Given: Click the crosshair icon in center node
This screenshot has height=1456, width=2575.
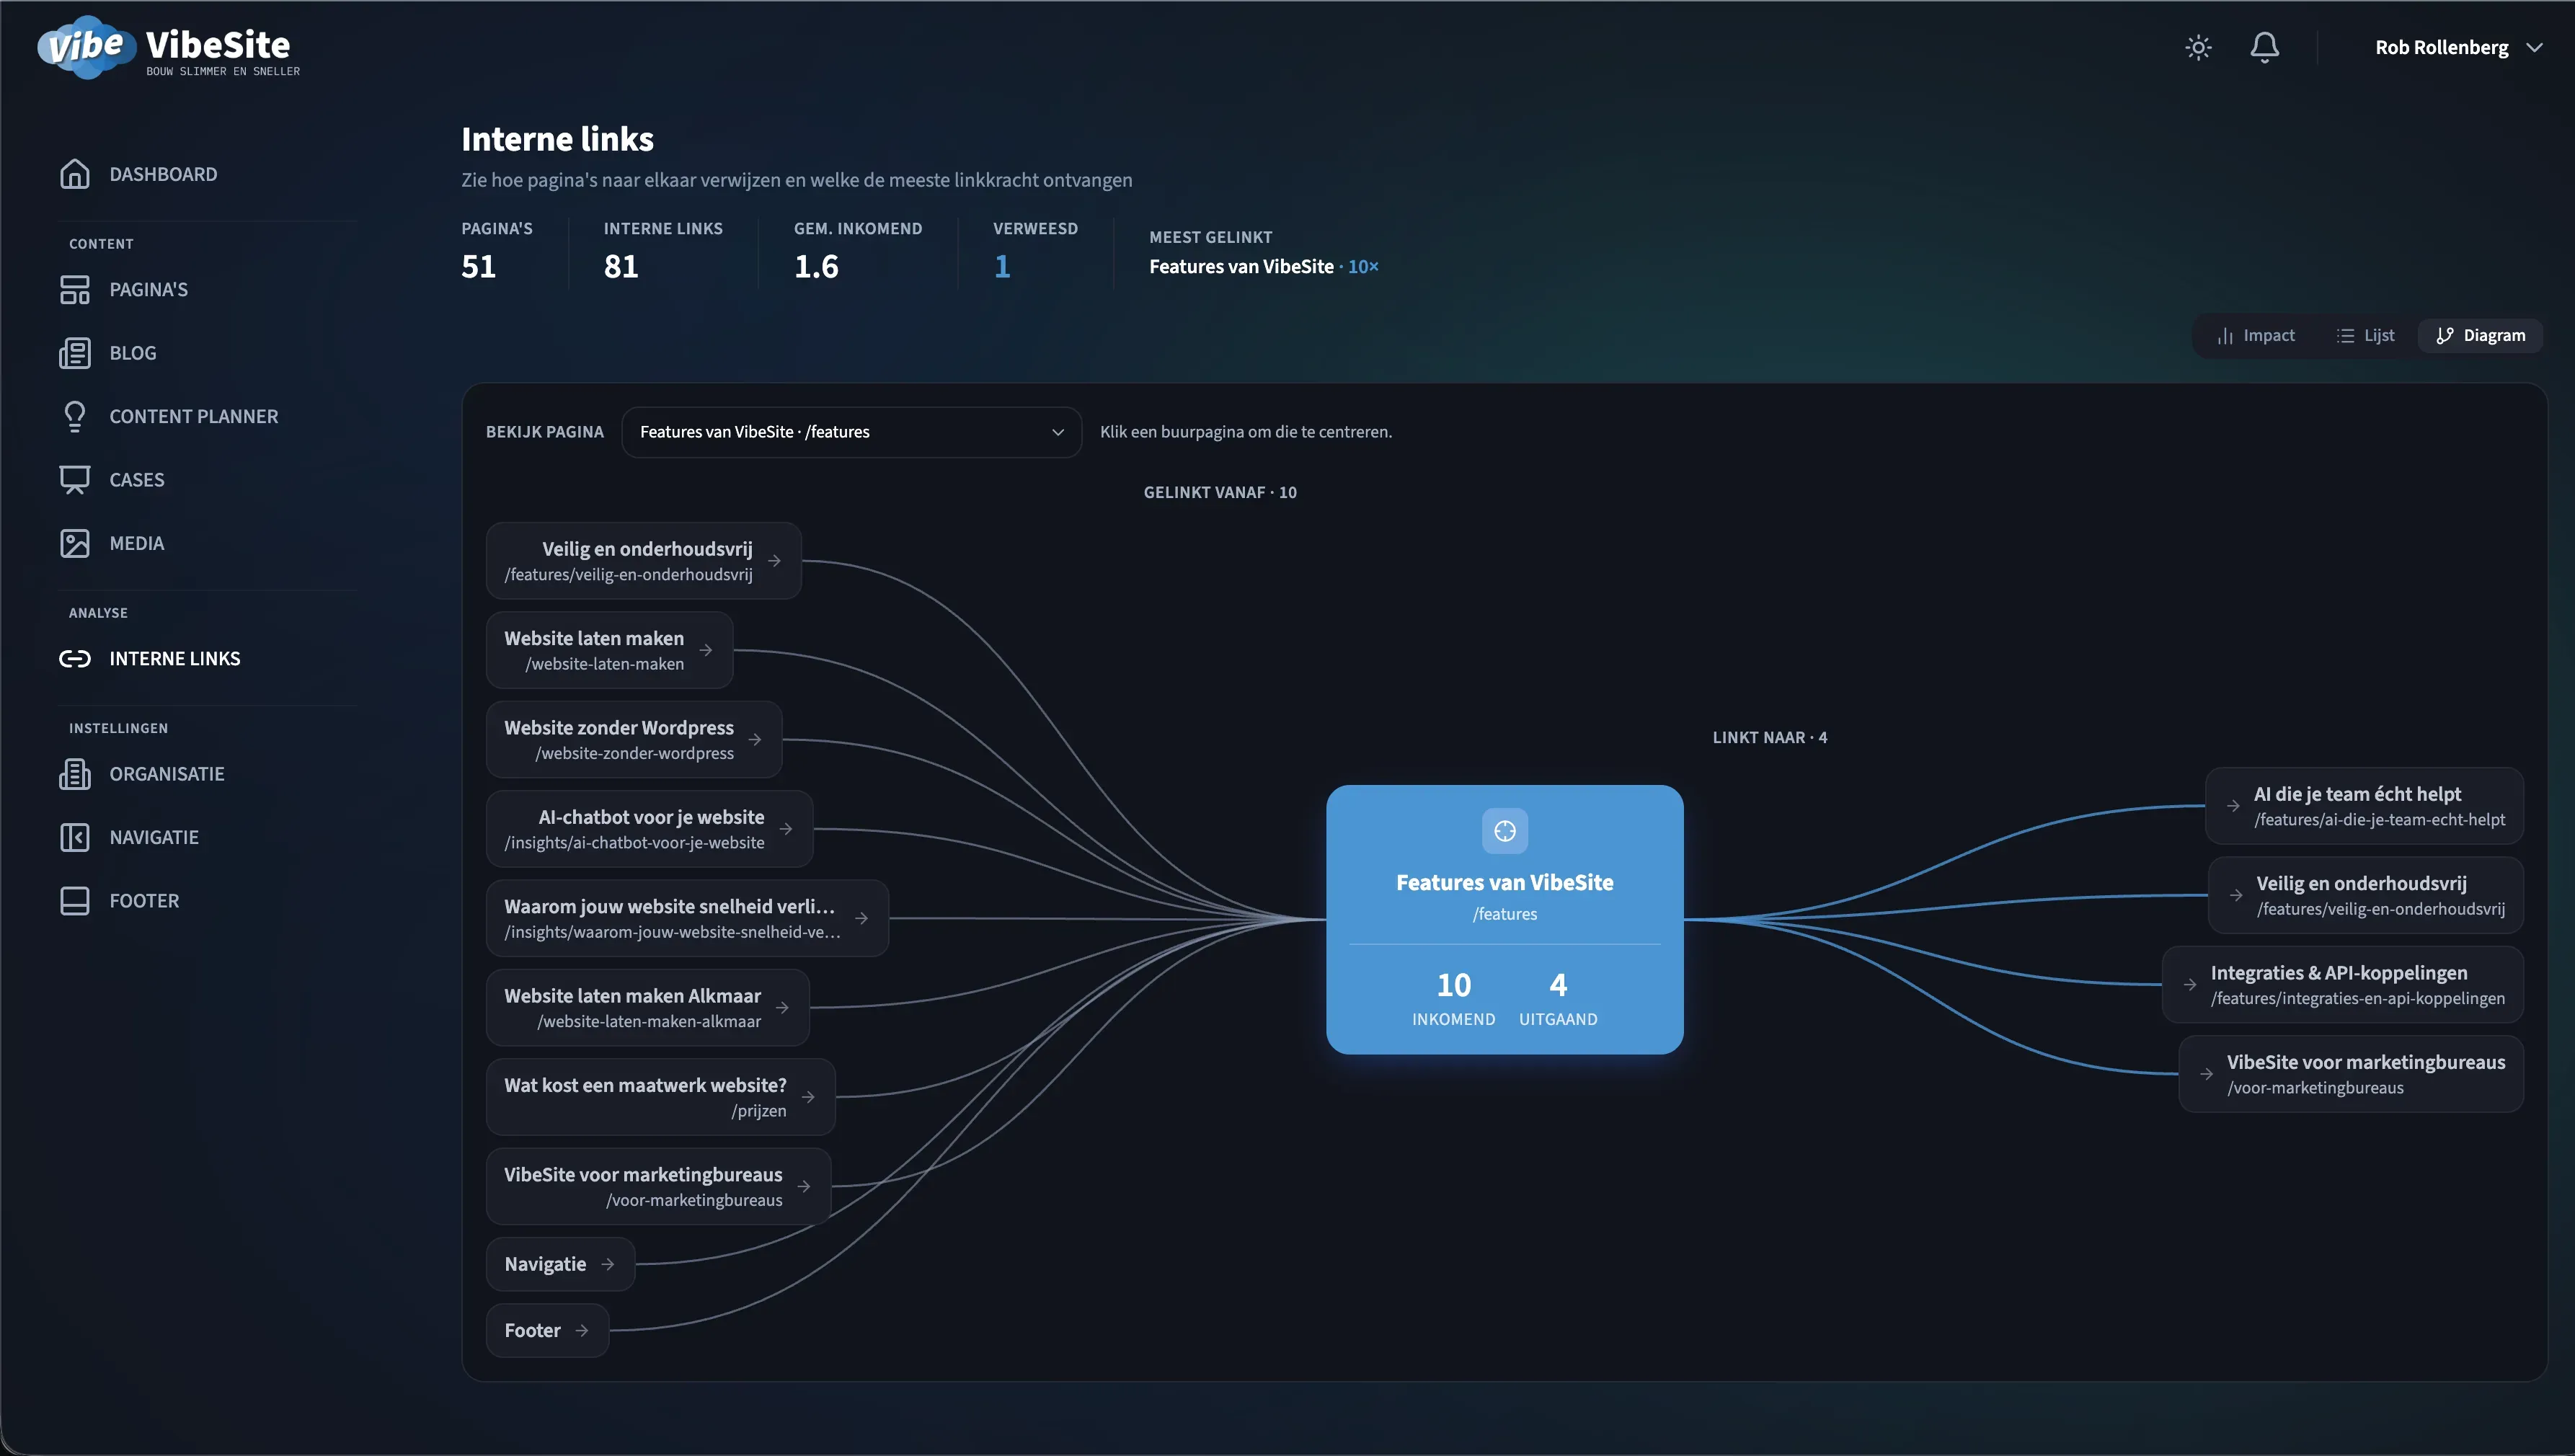Looking at the screenshot, I should (1504, 831).
